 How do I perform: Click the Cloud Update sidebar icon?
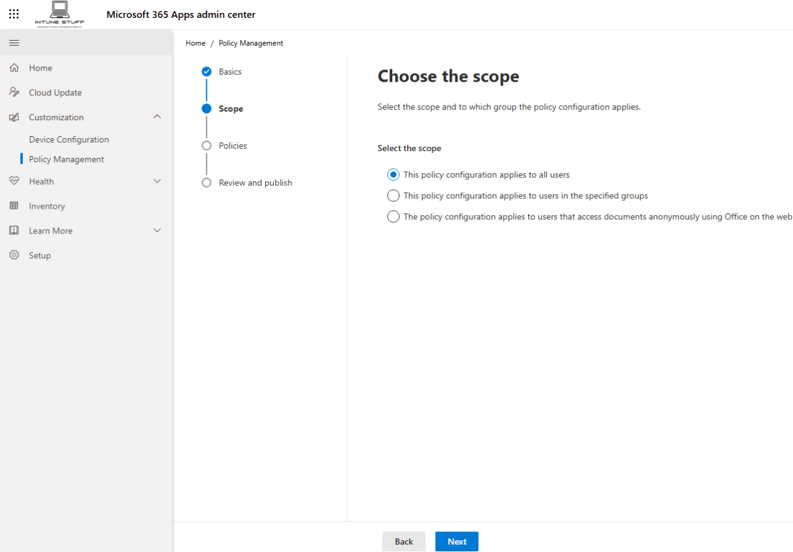click(13, 92)
